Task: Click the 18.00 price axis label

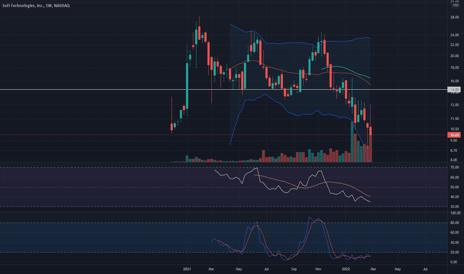Action: pyautogui.click(x=455, y=68)
